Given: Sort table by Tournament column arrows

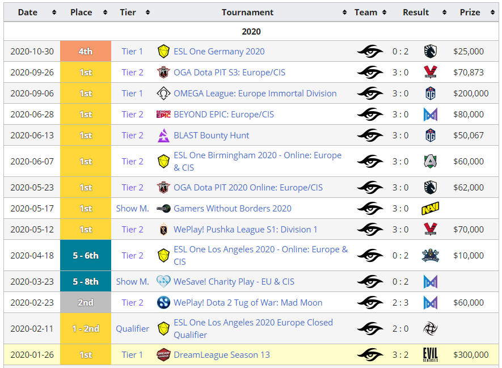Looking at the screenshot, I should click(x=344, y=12).
